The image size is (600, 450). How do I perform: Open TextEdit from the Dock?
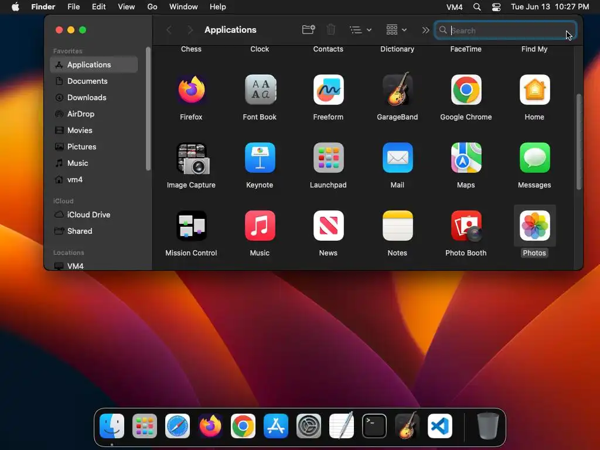[x=342, y=425]
